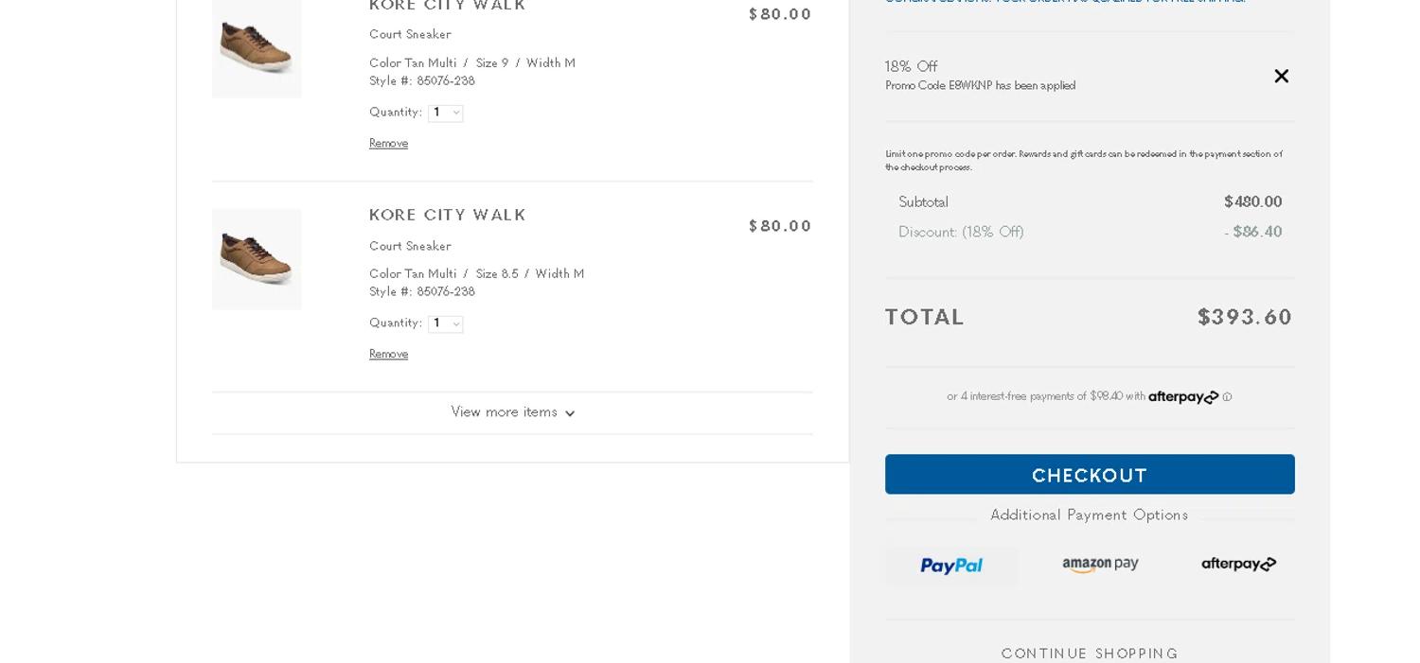Choose the Amazon Pay logo option
The width and height of the screenshot is (1420, 663).
click(x=1100, y=565)
